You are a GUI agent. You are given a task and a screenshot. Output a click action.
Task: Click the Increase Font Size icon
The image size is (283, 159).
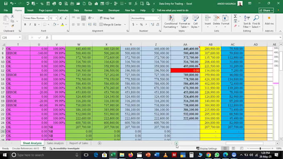(x=61, y=18)
